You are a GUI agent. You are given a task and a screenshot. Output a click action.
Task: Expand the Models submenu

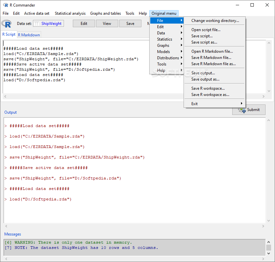167,51
